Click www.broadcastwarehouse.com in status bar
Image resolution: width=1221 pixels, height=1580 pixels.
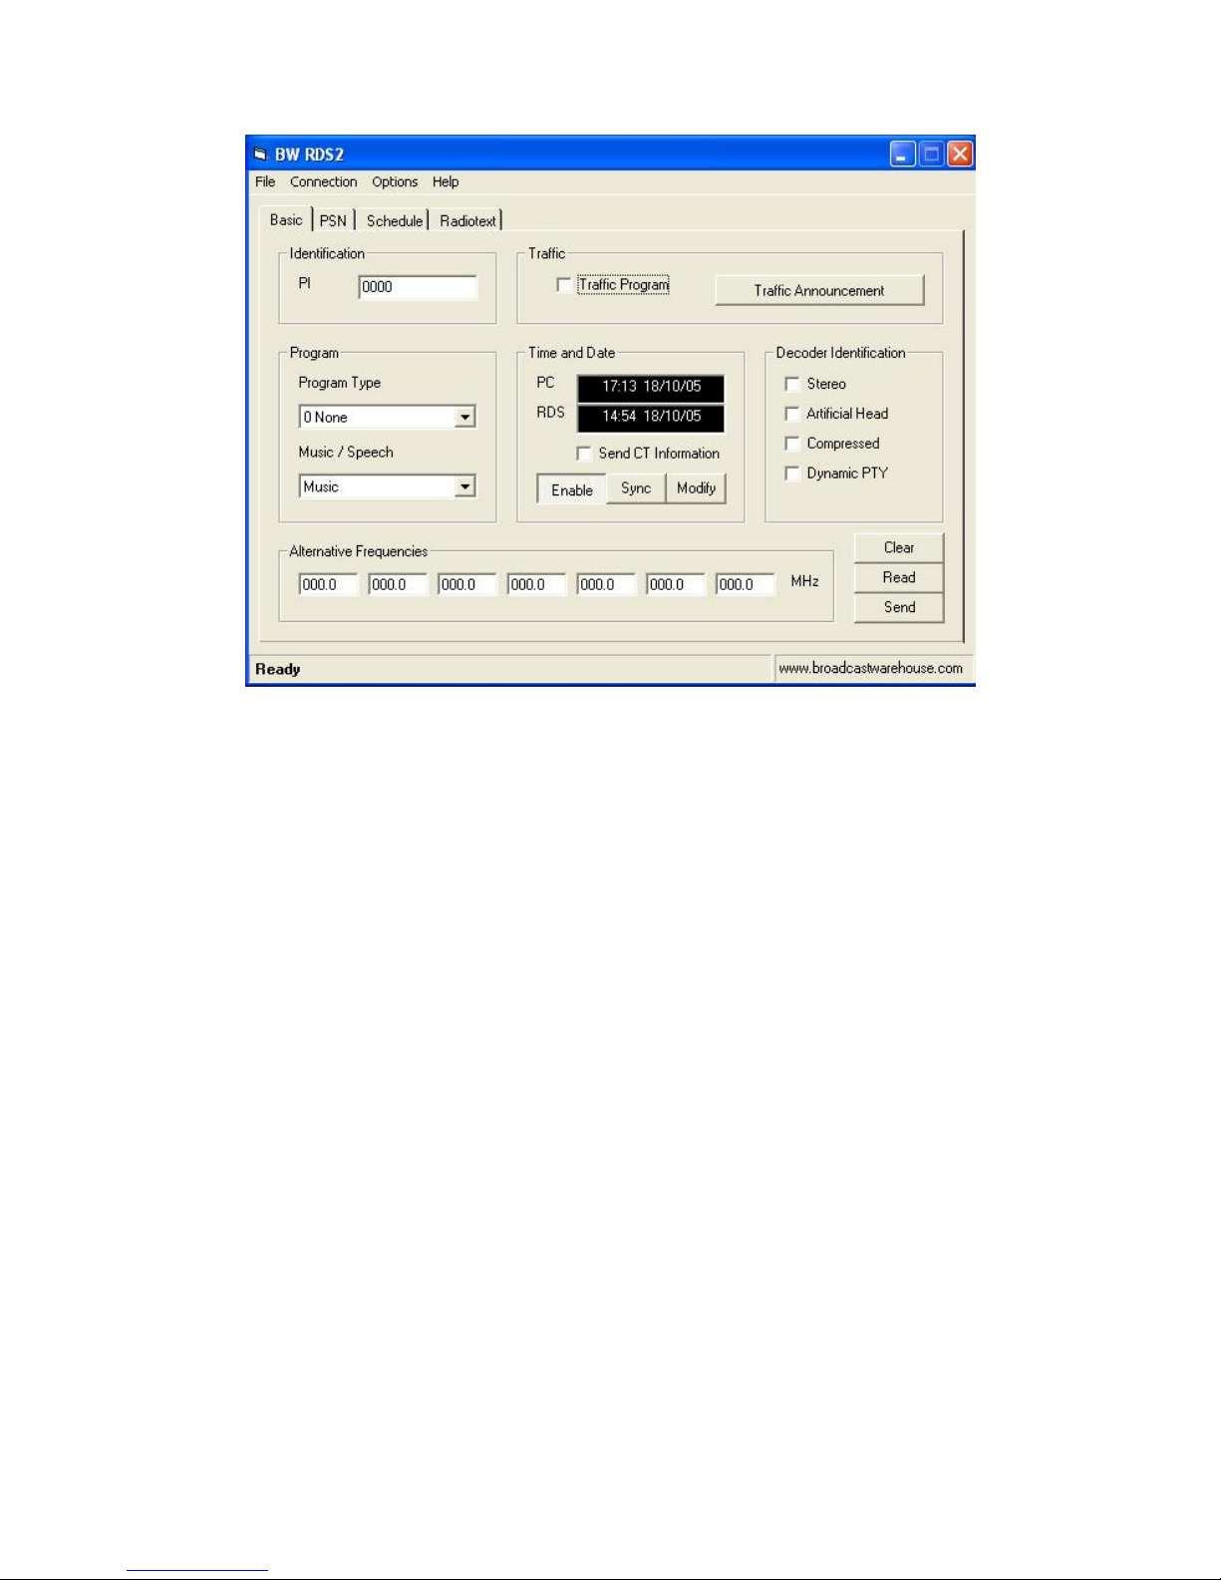[870, 668]
